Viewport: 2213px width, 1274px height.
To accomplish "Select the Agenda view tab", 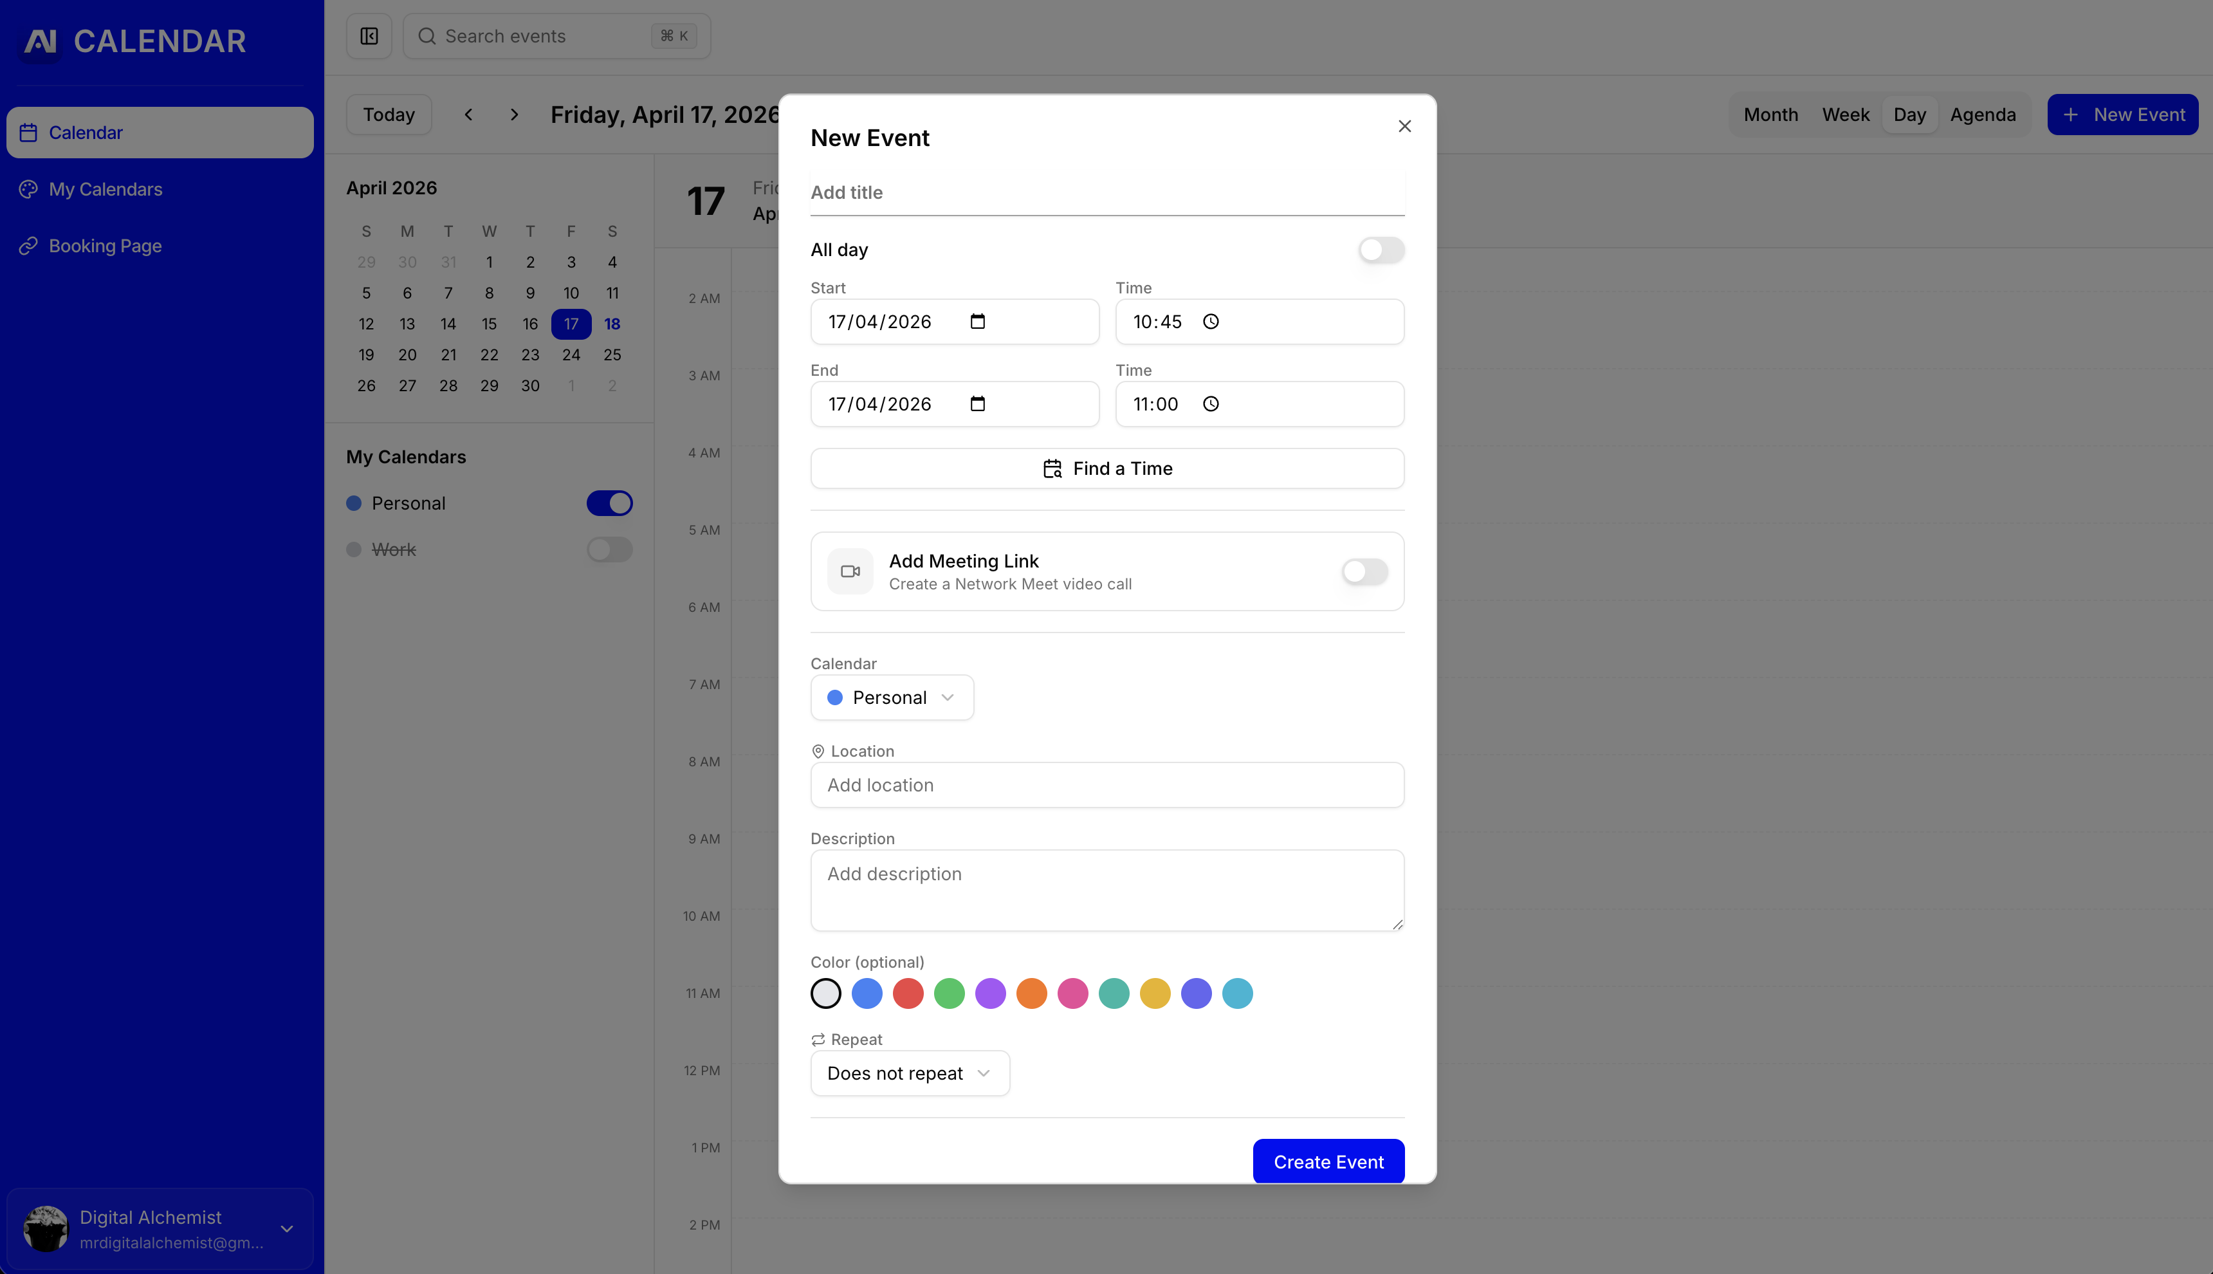I will 1982,115.
